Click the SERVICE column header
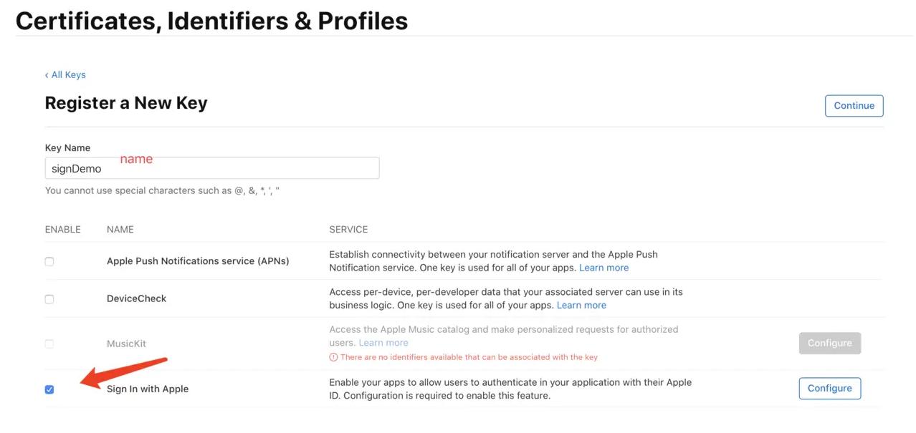Screen dimensions: 916x433 pyautogui.click(x=348, y=229)
